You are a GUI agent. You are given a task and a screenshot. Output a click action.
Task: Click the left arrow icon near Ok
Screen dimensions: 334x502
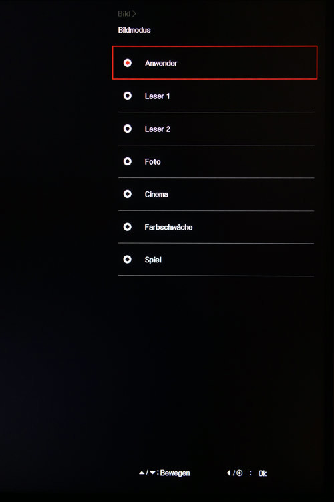click(229, 473)
